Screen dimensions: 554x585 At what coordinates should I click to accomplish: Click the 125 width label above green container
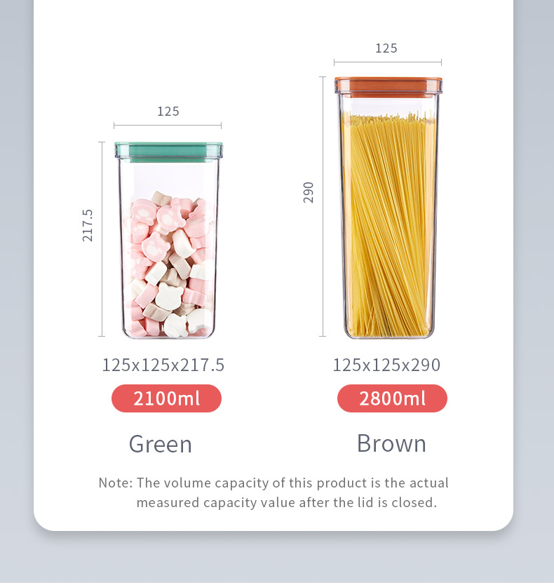pyautogui.click(x=168, y=112)
